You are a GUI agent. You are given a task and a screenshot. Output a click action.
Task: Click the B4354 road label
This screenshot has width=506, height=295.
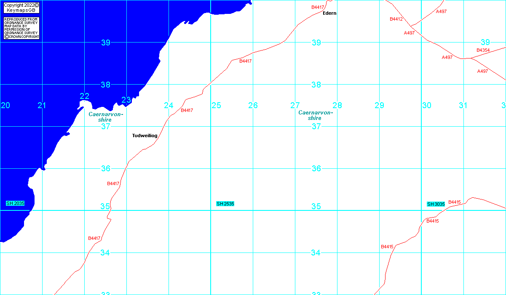coord(483,50)
